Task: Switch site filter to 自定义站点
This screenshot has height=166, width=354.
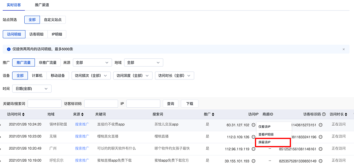Action: [52, 20]
